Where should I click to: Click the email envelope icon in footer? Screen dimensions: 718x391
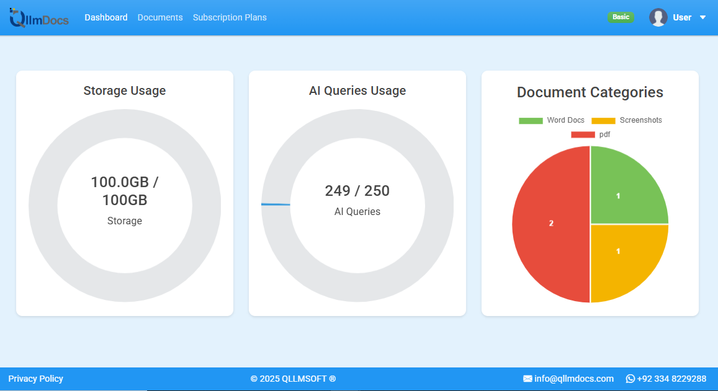(x=528, y=379)
